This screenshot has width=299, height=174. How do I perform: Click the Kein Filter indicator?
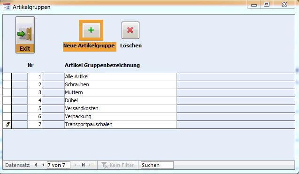click(118, 165)
